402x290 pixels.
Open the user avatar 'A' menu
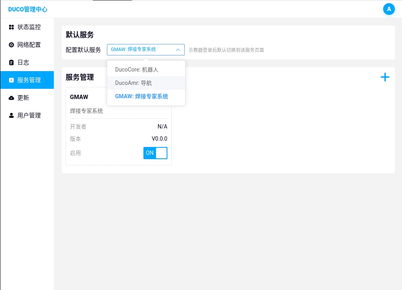389,9
